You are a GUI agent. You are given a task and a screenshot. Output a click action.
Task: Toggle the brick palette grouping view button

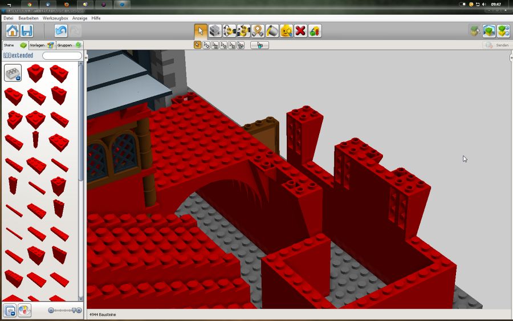coord(10,310)
